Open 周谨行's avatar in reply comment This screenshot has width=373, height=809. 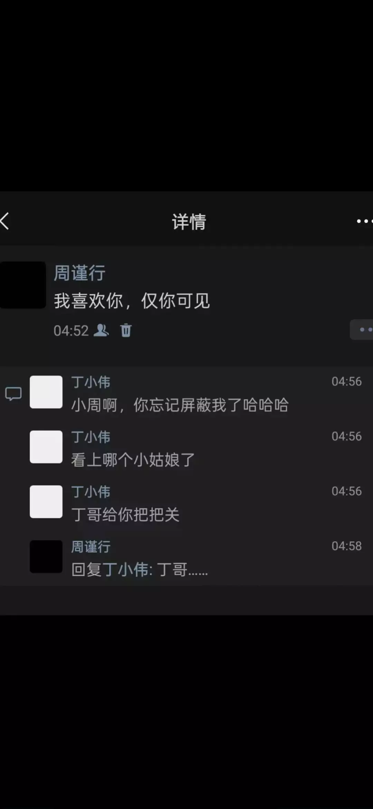pos(46,557)
